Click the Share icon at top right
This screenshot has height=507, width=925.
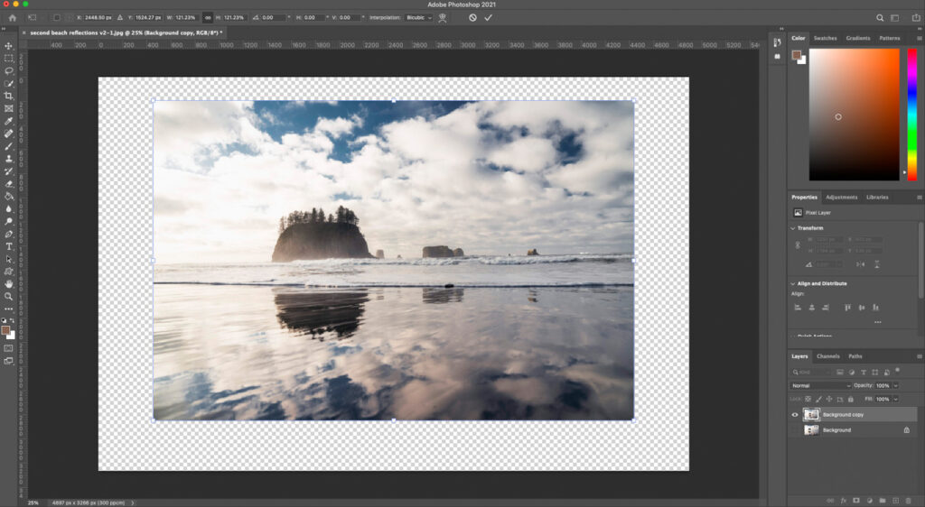tap(916, 18)
